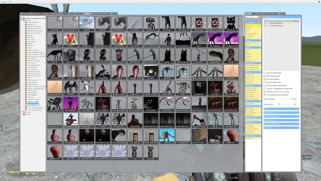Viewport: 321px width, 181px height.
Task: Pick the black scribble spider creature icon
Action: pyautogui.click(x=55, y=104)
